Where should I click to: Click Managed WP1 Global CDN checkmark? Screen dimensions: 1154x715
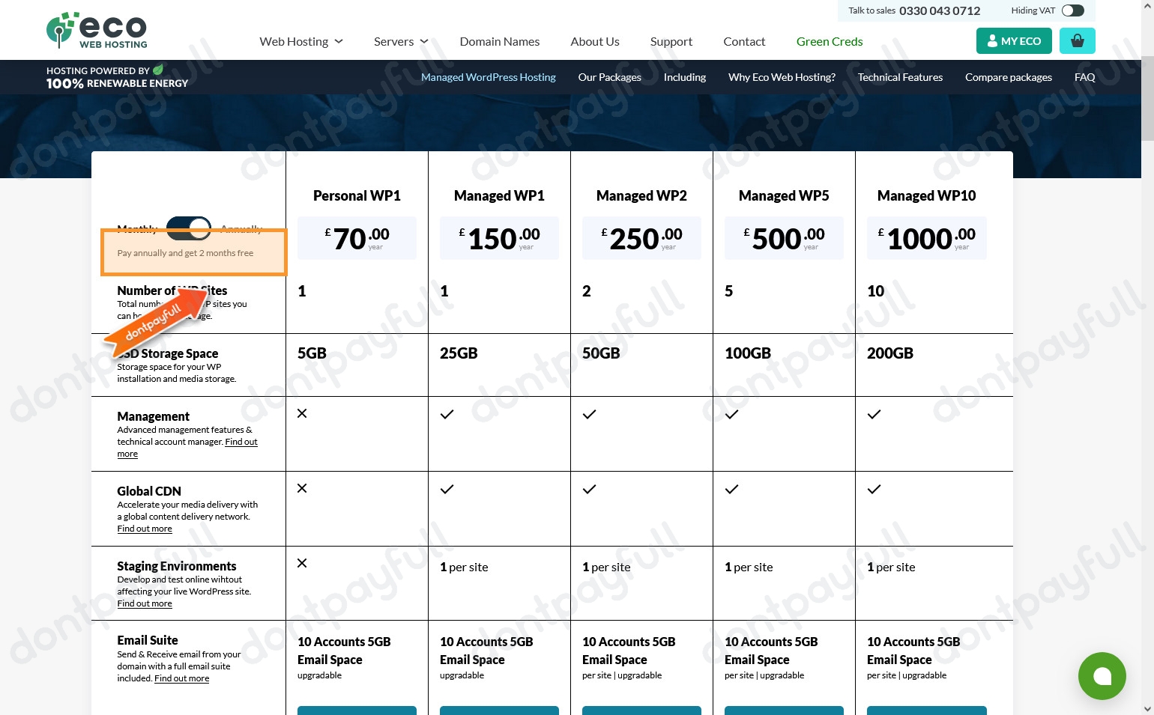[x=447, y=489]
